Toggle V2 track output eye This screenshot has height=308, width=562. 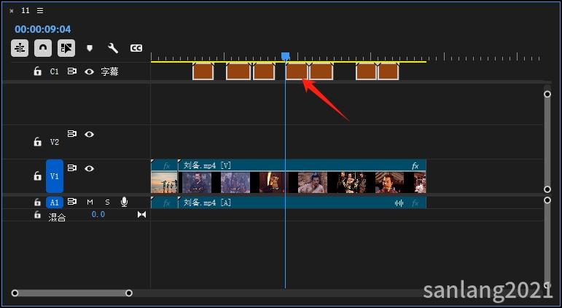coord(89,134)
